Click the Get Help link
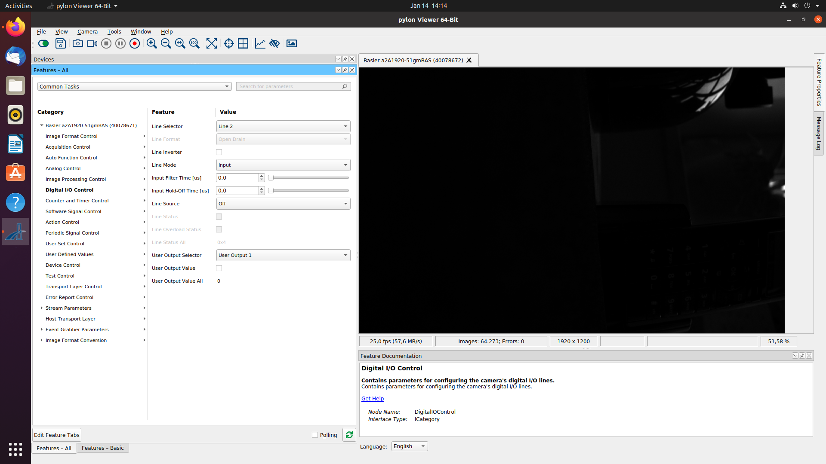 point(372,398)
